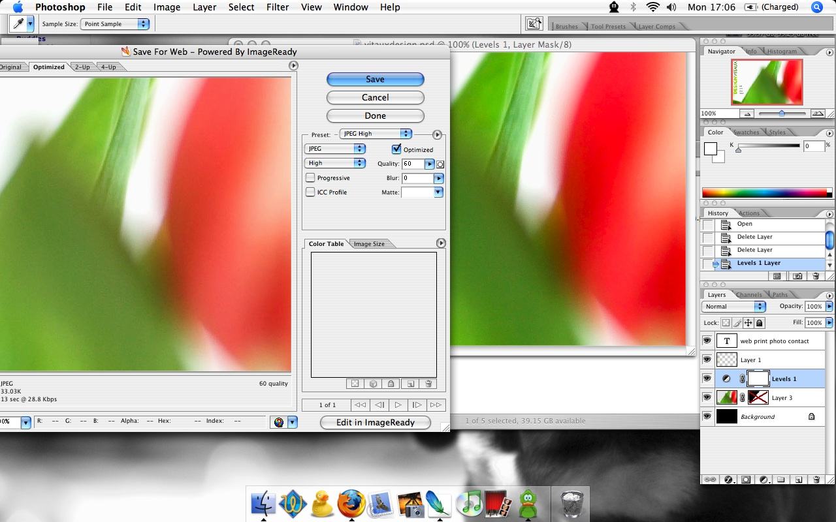
Task: Click the Save button
Action: tap(375, 79)
